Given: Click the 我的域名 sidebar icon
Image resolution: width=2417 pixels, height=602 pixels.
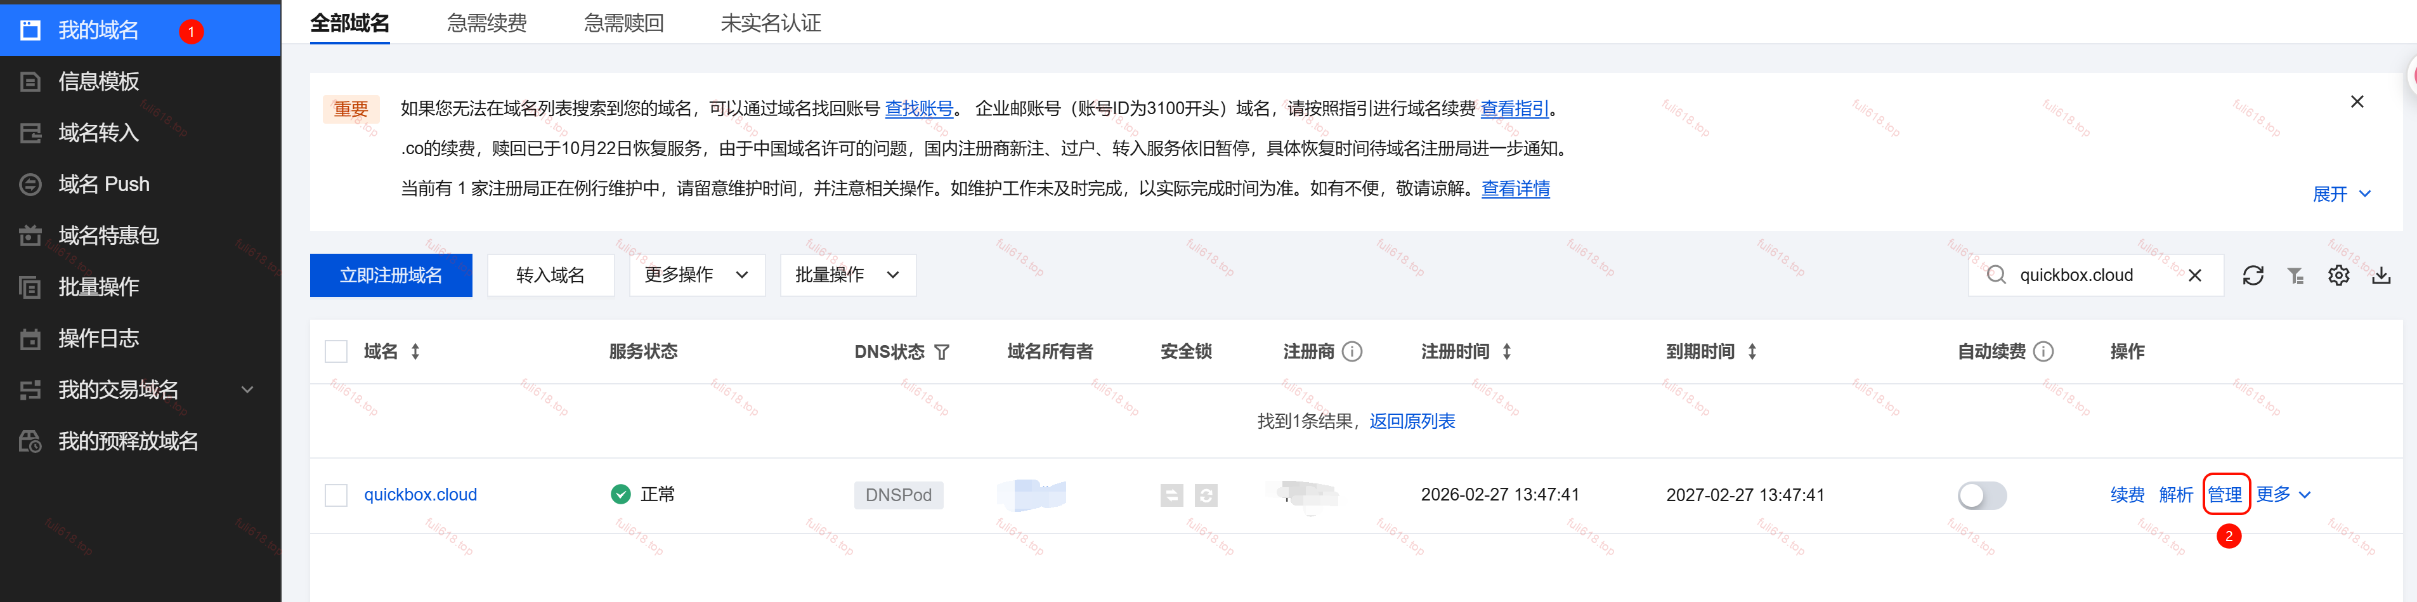Looking at the screenshot, I should click(31, 30).
